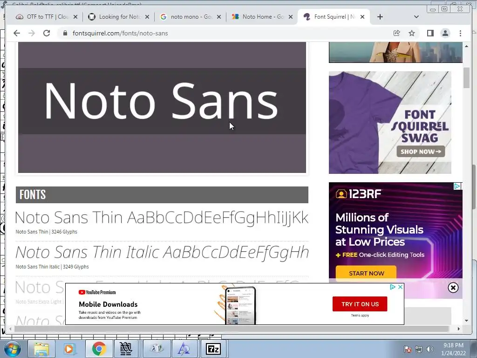Viewport: 477px width, 358px height.
Task: Open AdChoices icon on YouTube banner ad
Action: (393, 287)
